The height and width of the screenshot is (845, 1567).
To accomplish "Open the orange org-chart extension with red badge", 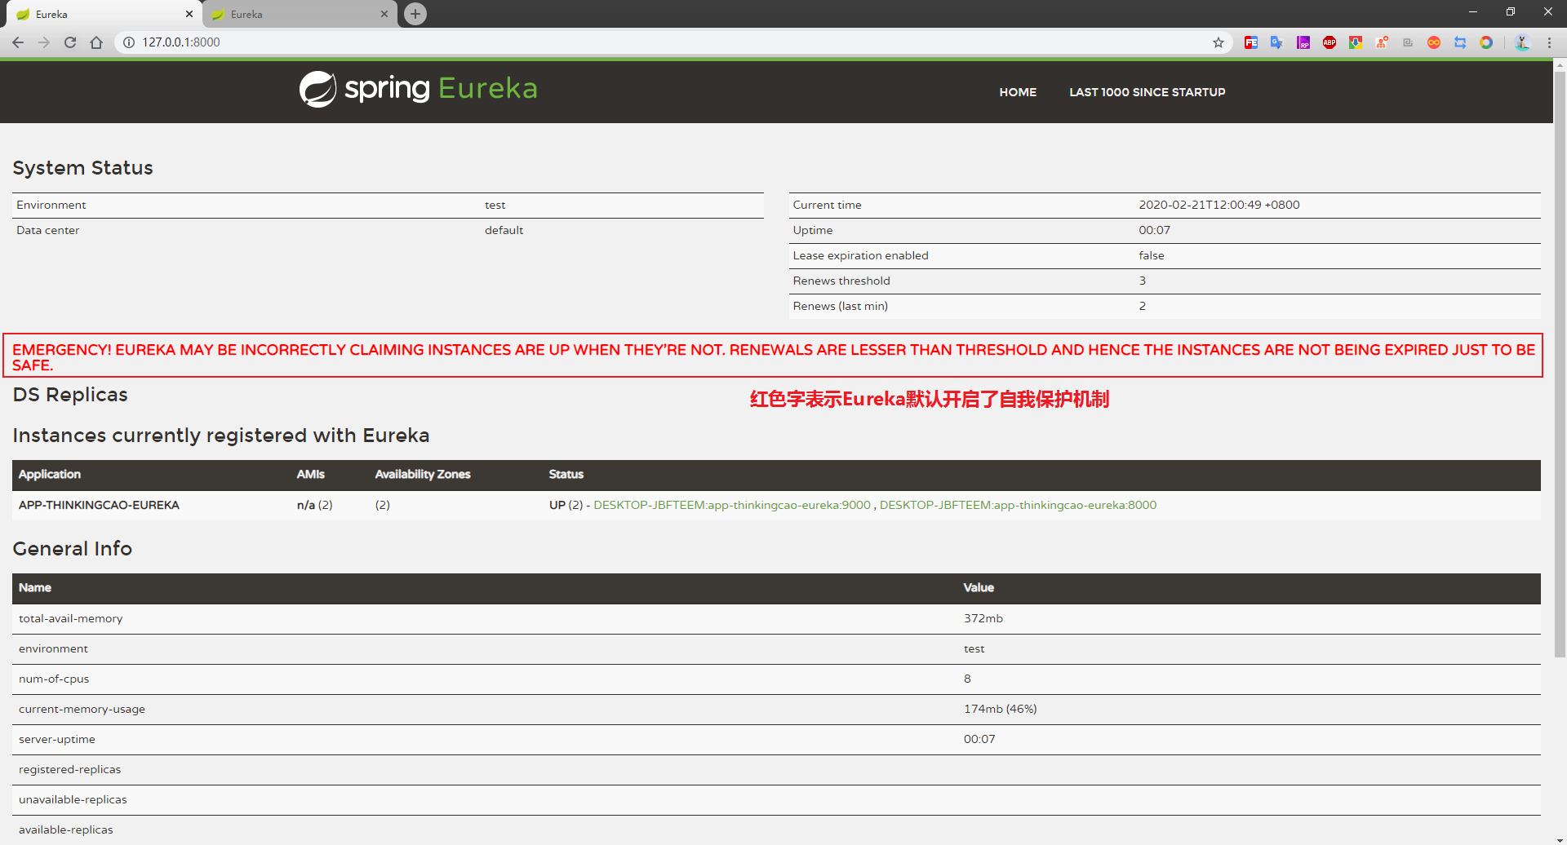I will click(x=1382, y=42).
